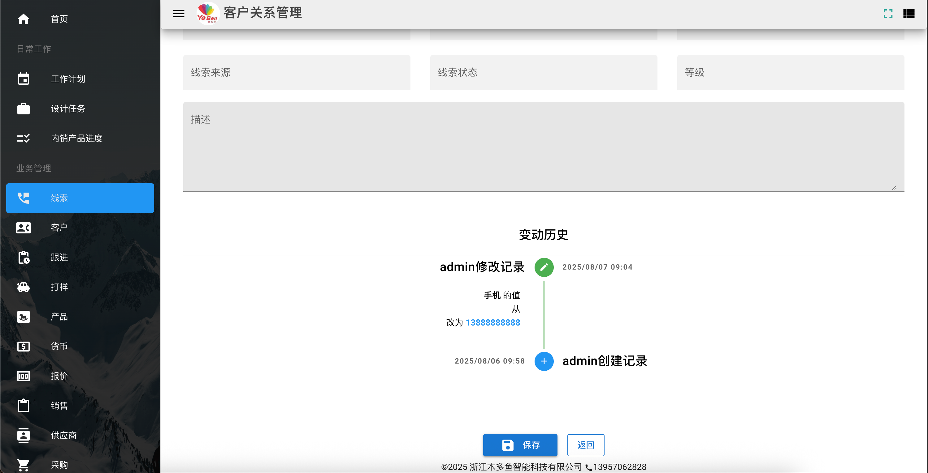
Task: Click the home icon in the sidebar
Action: 24,19
